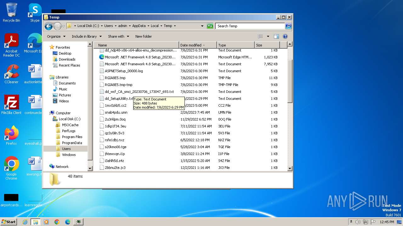Screen dimensions: 403x226
Task: Click the Back navigation arrow button
Action: coord(48,26)
